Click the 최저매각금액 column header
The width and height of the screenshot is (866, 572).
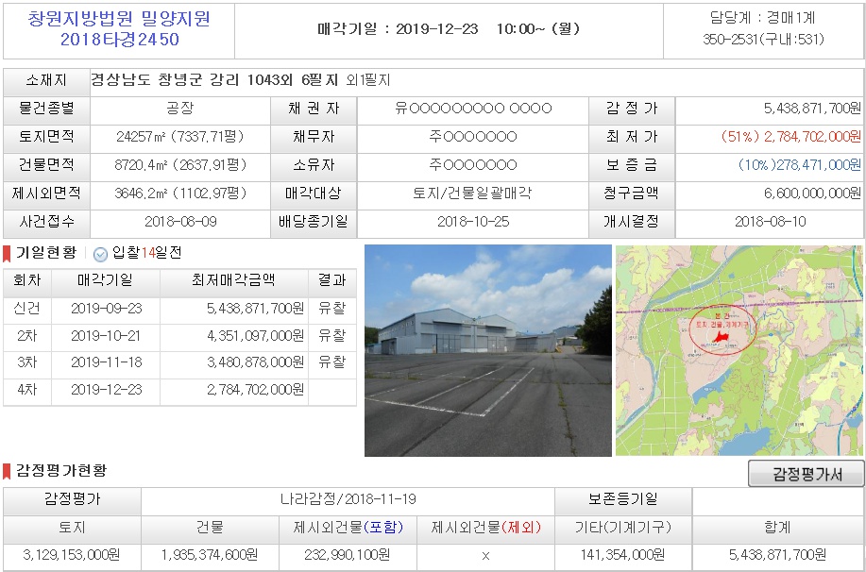(x=233, y=280)
